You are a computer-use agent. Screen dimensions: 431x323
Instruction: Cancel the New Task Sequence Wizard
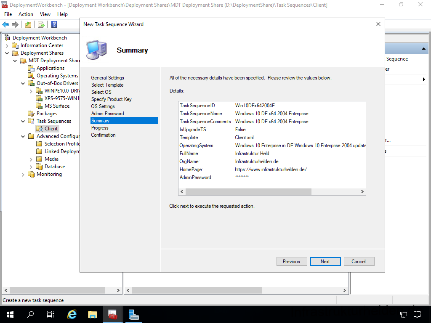[x=359, y=262]
